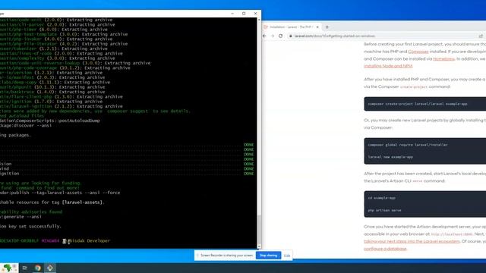Image resolution: width=486 pixels, height=273 pixels.
Task: Reload the Laravel docs page
Action: [280, 36]
